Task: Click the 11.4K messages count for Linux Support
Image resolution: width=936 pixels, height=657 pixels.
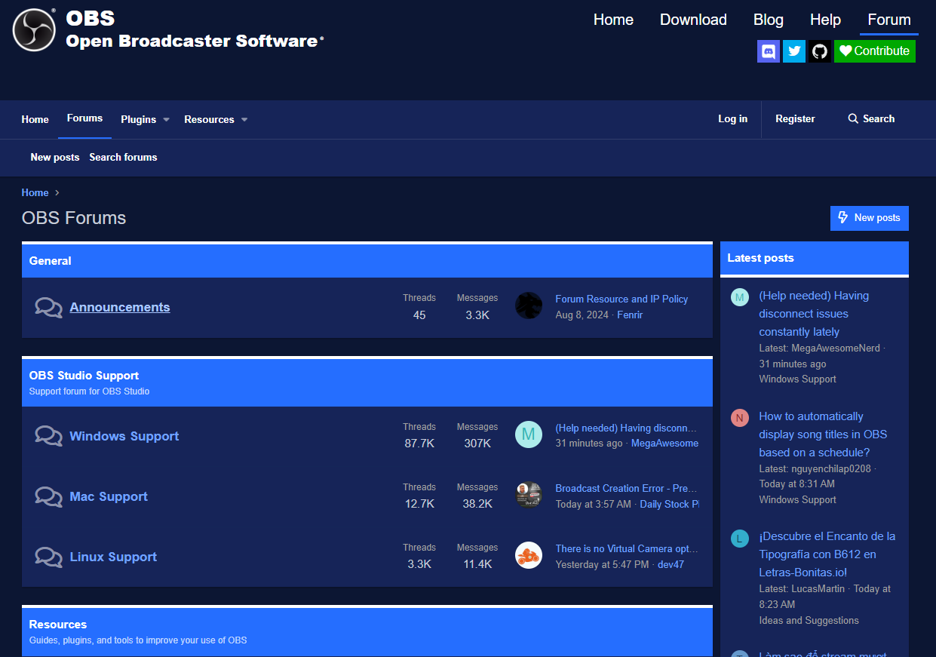Action: click(477, 564)
